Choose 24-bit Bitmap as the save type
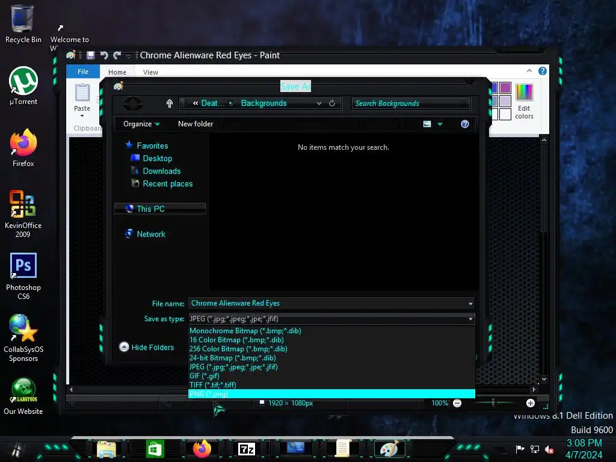Viewport: 616px width, 462px height. (x=331, y=358)
